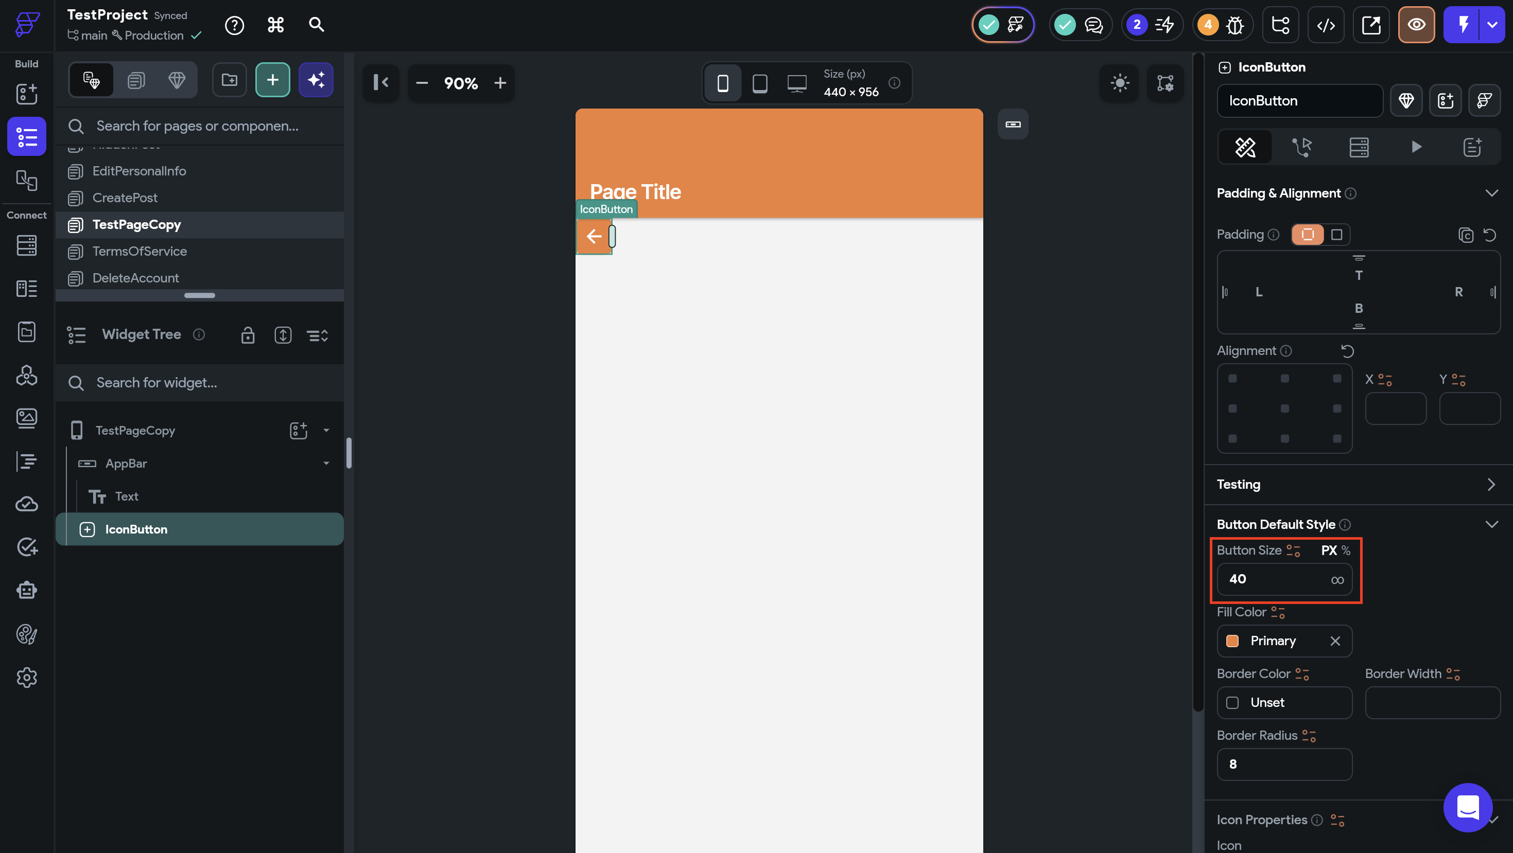Open the Actions tab in properties panel
The height and width of the screenshot is (853, 1513).
click(1301, 147)
